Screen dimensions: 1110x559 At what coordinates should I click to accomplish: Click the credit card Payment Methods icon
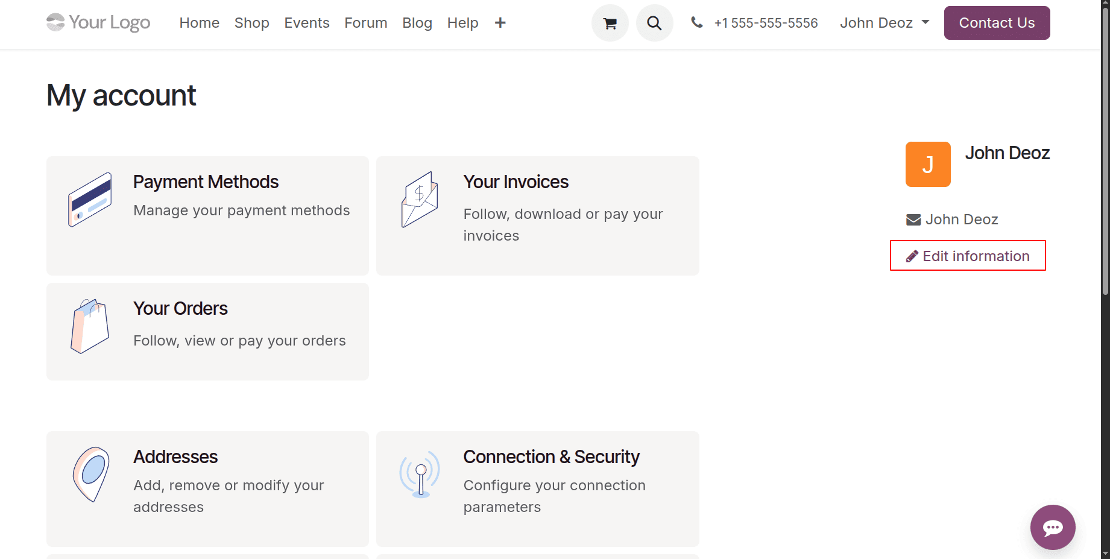90,200
